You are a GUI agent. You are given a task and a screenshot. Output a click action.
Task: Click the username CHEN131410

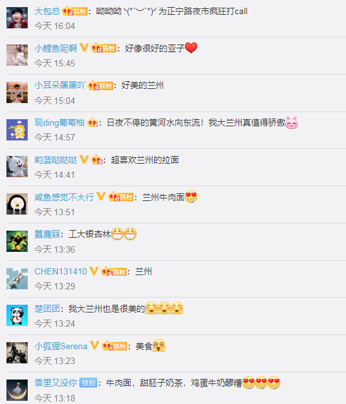point(61,271)
